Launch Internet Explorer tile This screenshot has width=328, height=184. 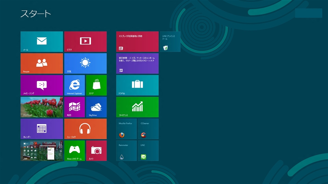pos(74,85)
